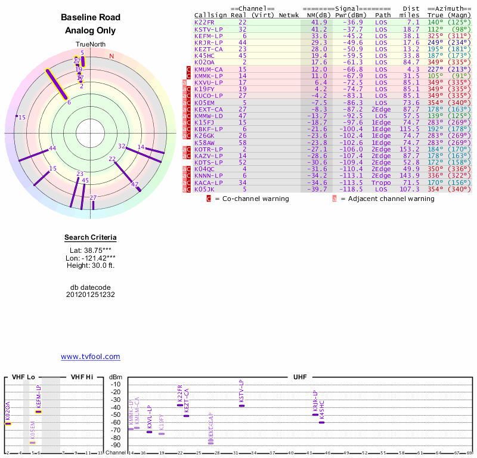
Task: Click the K05JK callsign
Action: click(x=205, y=189)
